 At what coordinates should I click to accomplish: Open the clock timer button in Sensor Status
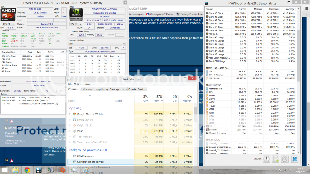coord(266,159)
